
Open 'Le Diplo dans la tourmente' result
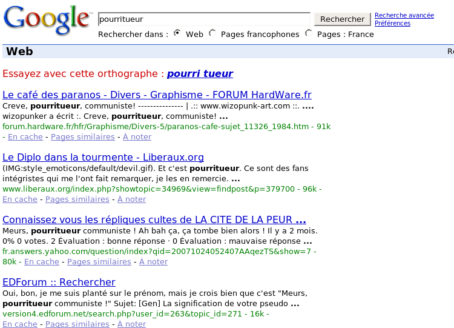pos(103,157)
